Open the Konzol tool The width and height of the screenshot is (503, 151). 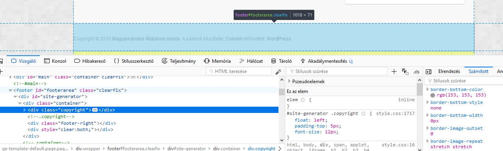click(55, 61)
